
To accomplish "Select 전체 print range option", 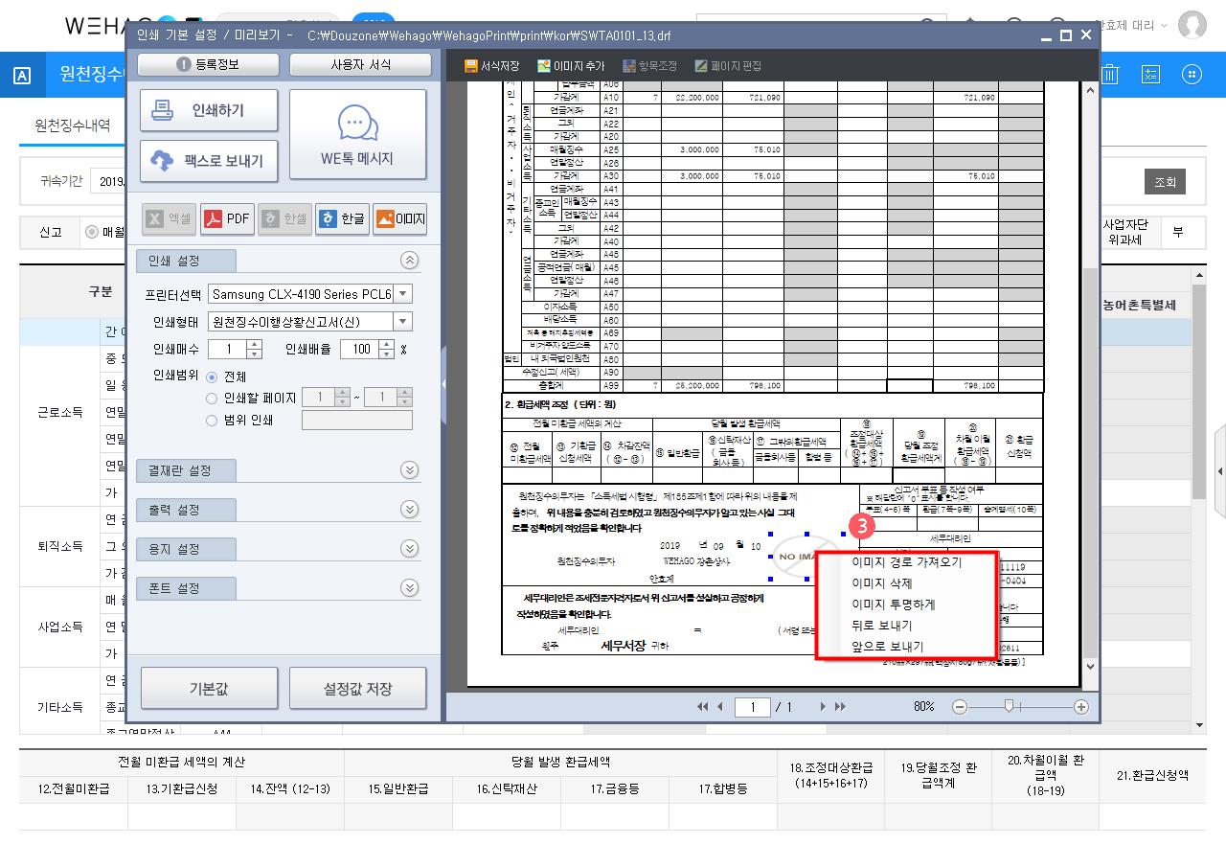I will tap(212, 377).
